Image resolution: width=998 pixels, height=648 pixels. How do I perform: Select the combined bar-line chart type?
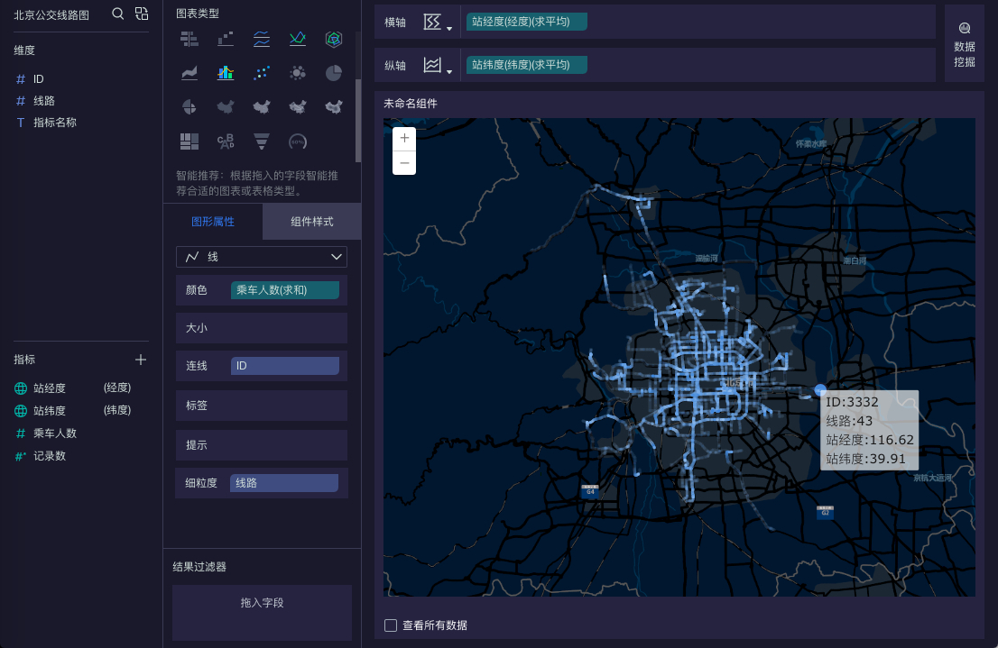pos(226,73)
